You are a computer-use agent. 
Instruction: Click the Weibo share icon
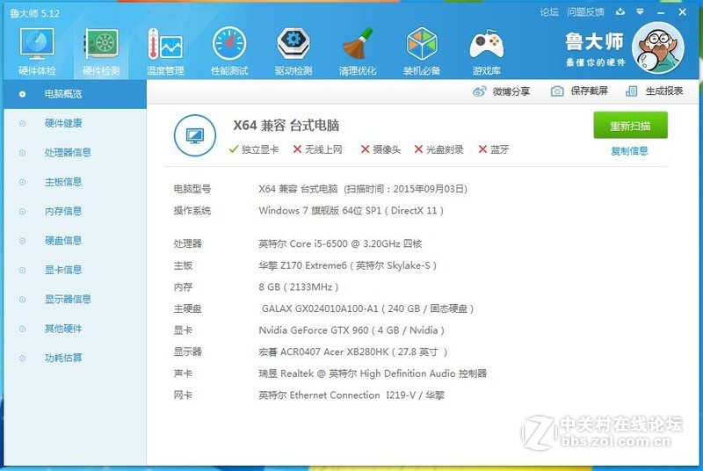479,91
